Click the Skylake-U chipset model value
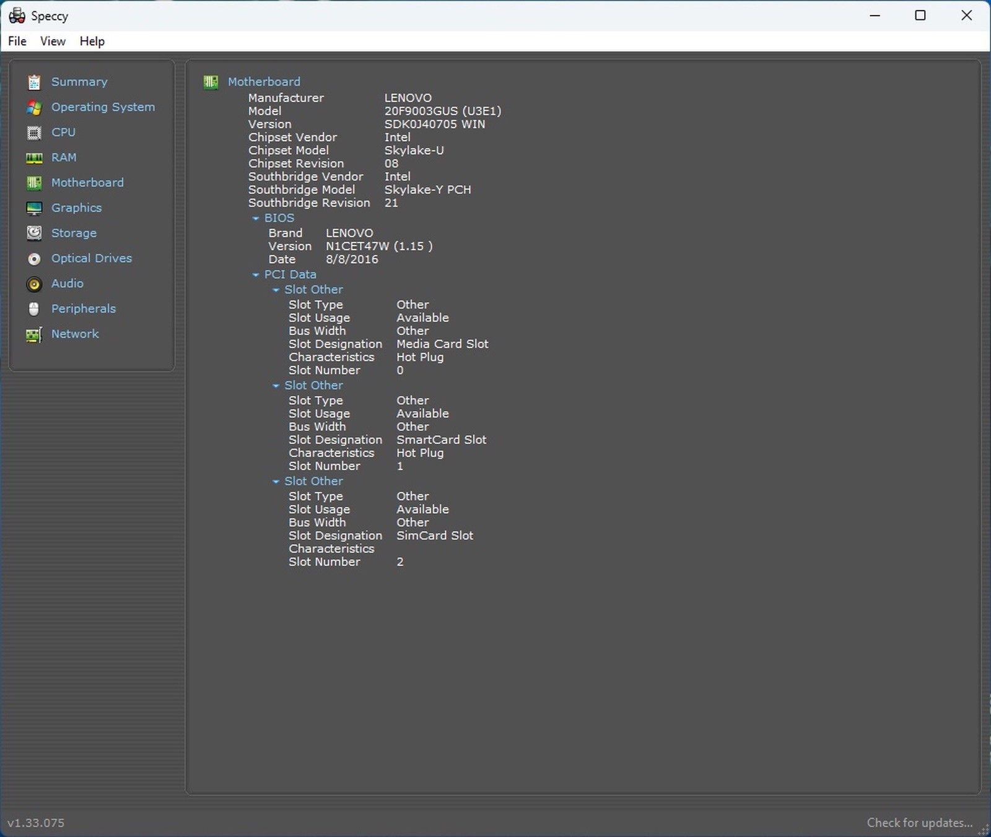This screenshot has width=991, height=837. [414, 150]
